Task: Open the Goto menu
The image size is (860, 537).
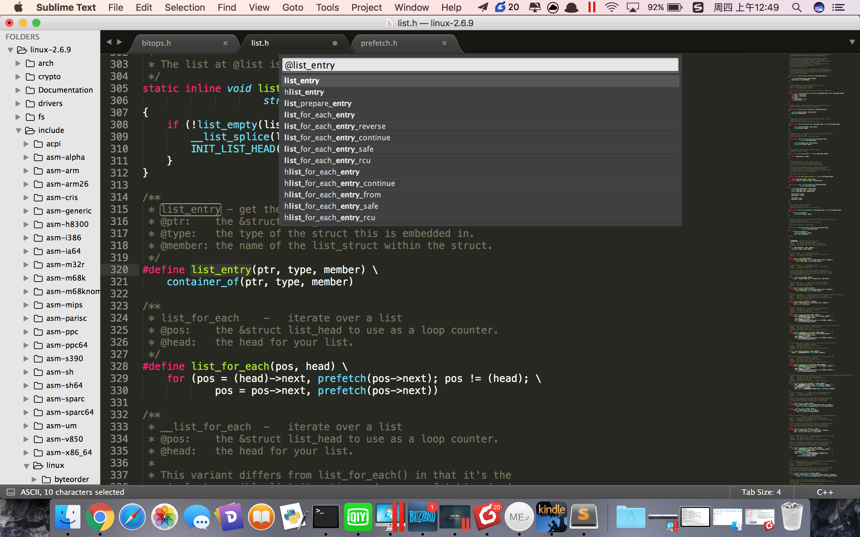Action: 293,7
